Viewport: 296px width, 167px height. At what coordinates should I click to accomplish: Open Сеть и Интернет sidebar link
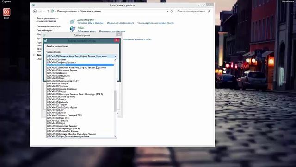[44, 30]
